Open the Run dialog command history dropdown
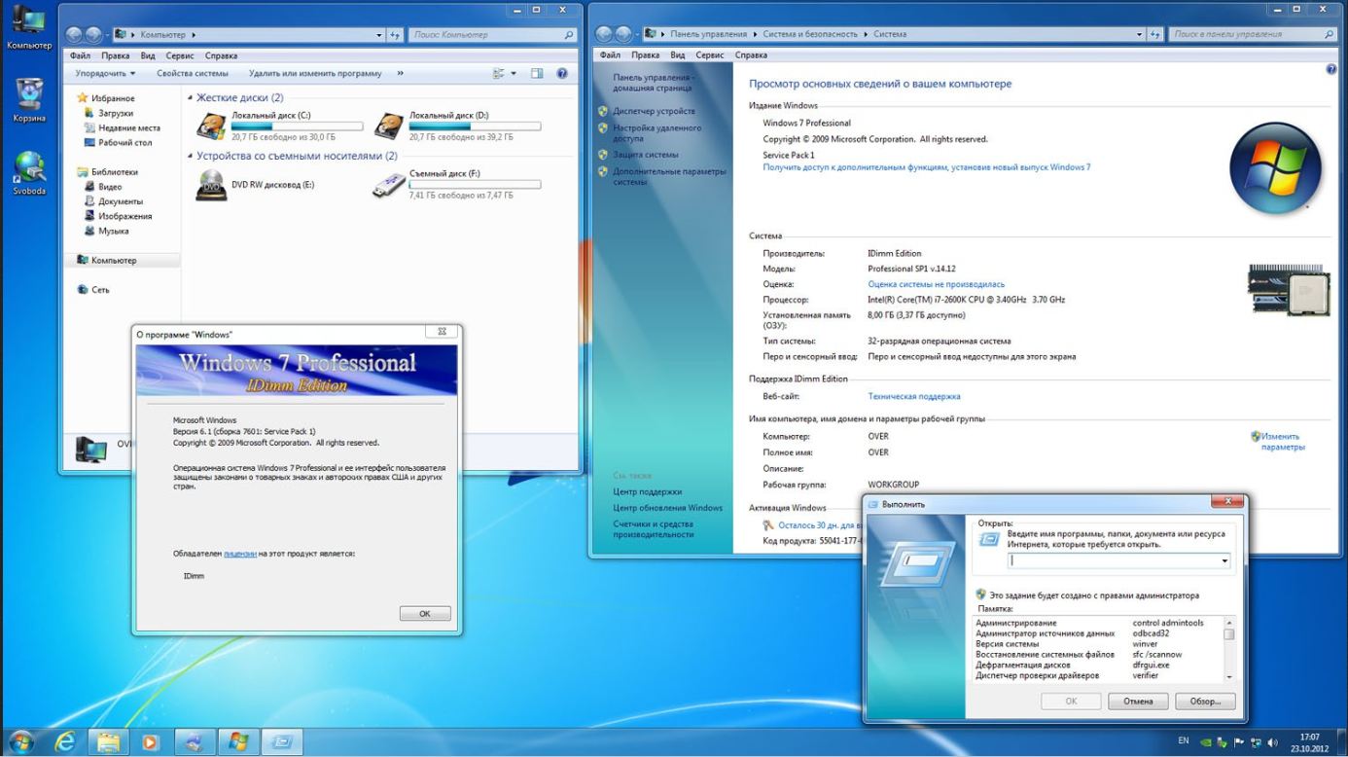The height and width of the screenshot is (757, 1348). pyautogui.click(x=1224, y=561)
